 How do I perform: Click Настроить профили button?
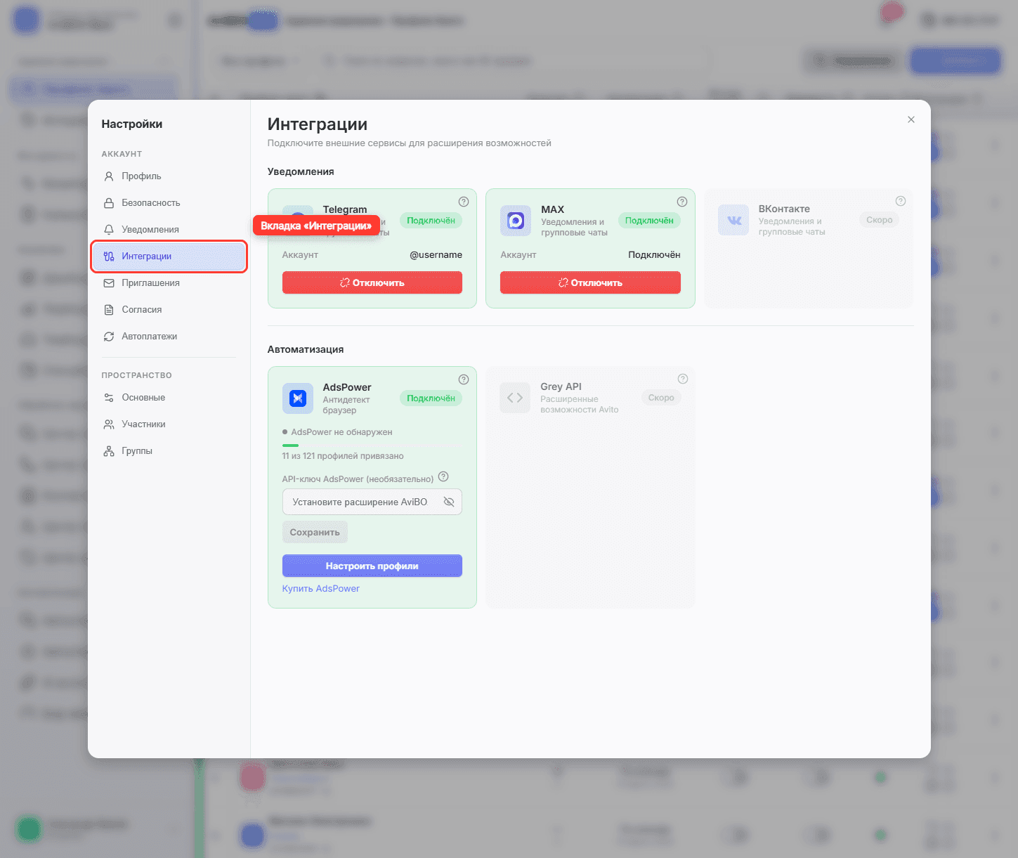(x=372, y=566)
